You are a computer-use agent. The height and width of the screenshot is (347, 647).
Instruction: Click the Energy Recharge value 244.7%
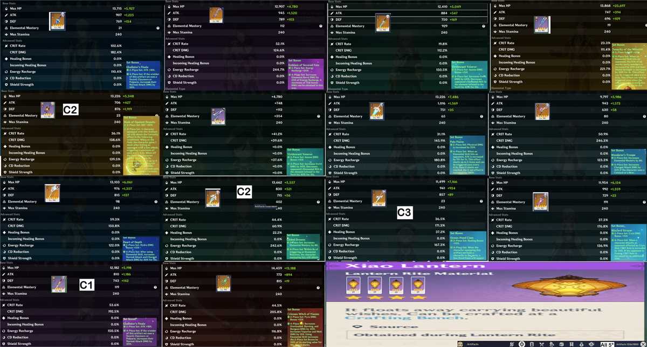279,70
